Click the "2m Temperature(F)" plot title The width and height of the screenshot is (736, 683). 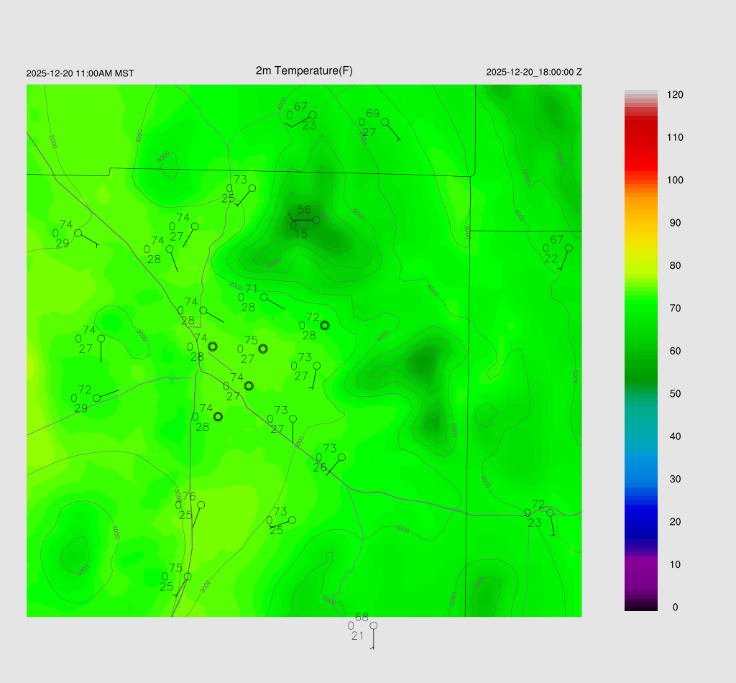(304, 70)
